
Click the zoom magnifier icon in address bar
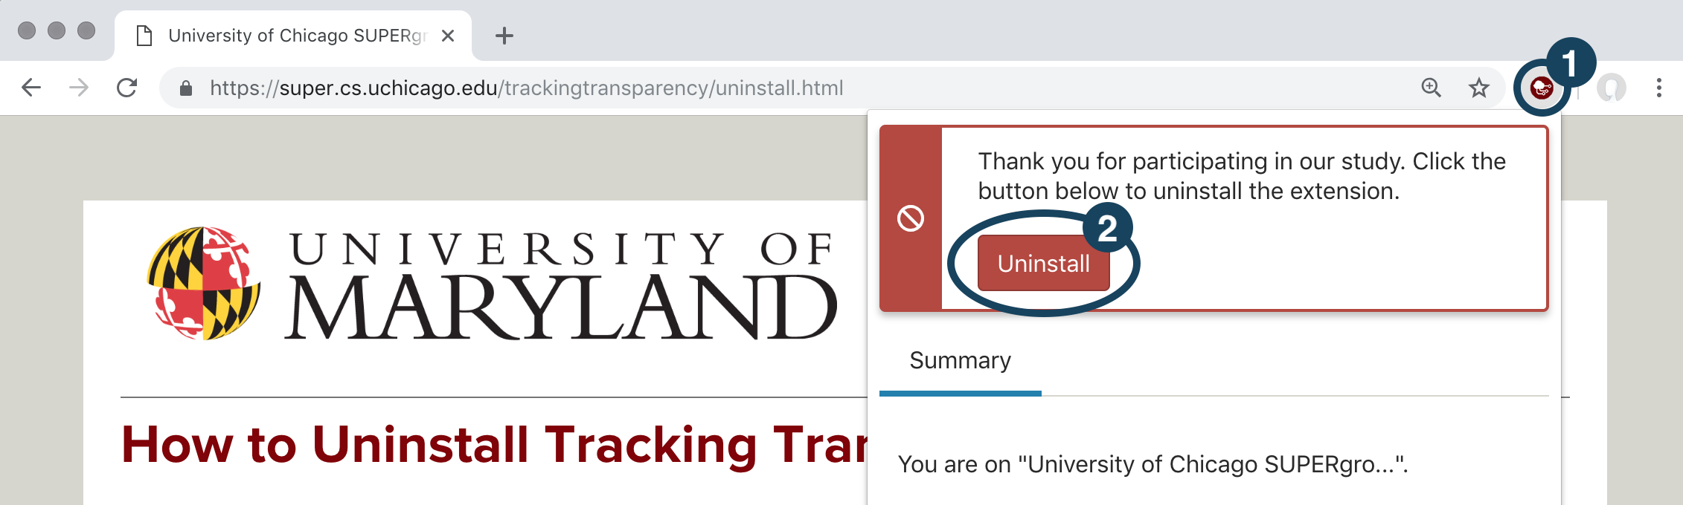1431,88
